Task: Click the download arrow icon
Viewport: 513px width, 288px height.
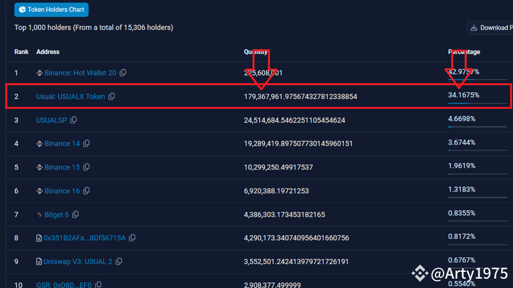Action: [474, 28]
